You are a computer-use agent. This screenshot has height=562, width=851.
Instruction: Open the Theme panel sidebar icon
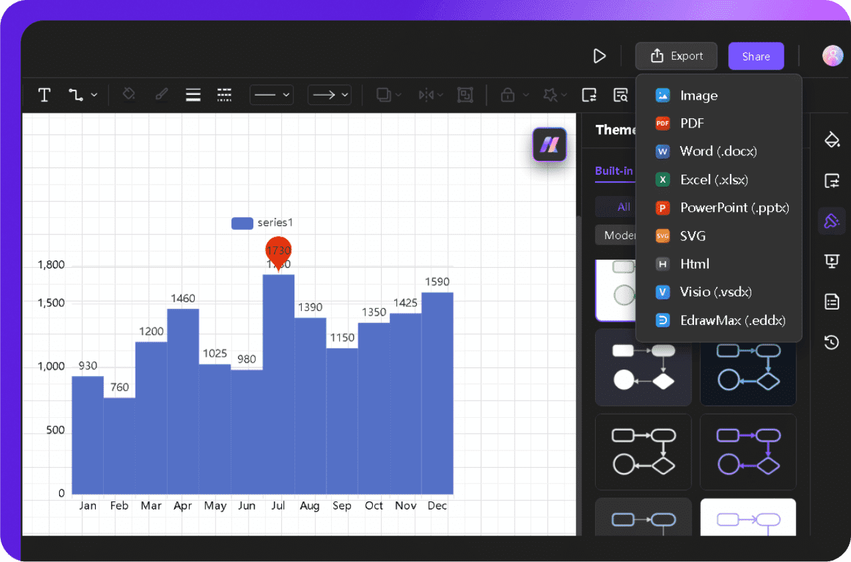[832, 221]
